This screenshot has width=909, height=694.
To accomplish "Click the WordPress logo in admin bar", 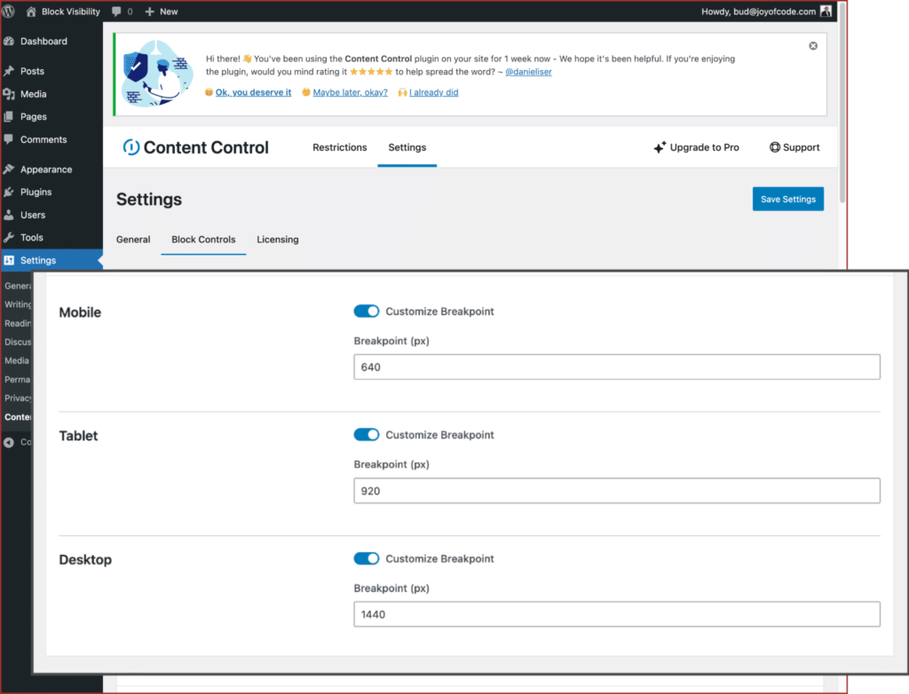I will point(9,11).
